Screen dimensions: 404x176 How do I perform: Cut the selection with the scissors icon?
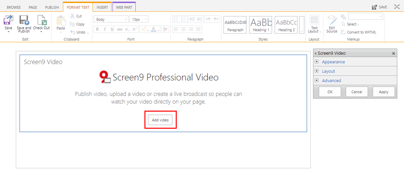(x=72, y=16)
